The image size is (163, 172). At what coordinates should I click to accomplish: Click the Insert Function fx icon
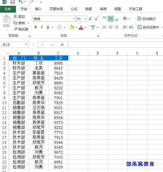(x=62, y=45)
